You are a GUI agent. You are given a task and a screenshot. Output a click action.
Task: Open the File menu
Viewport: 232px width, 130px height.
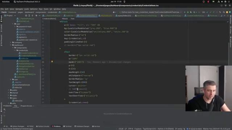2,9
